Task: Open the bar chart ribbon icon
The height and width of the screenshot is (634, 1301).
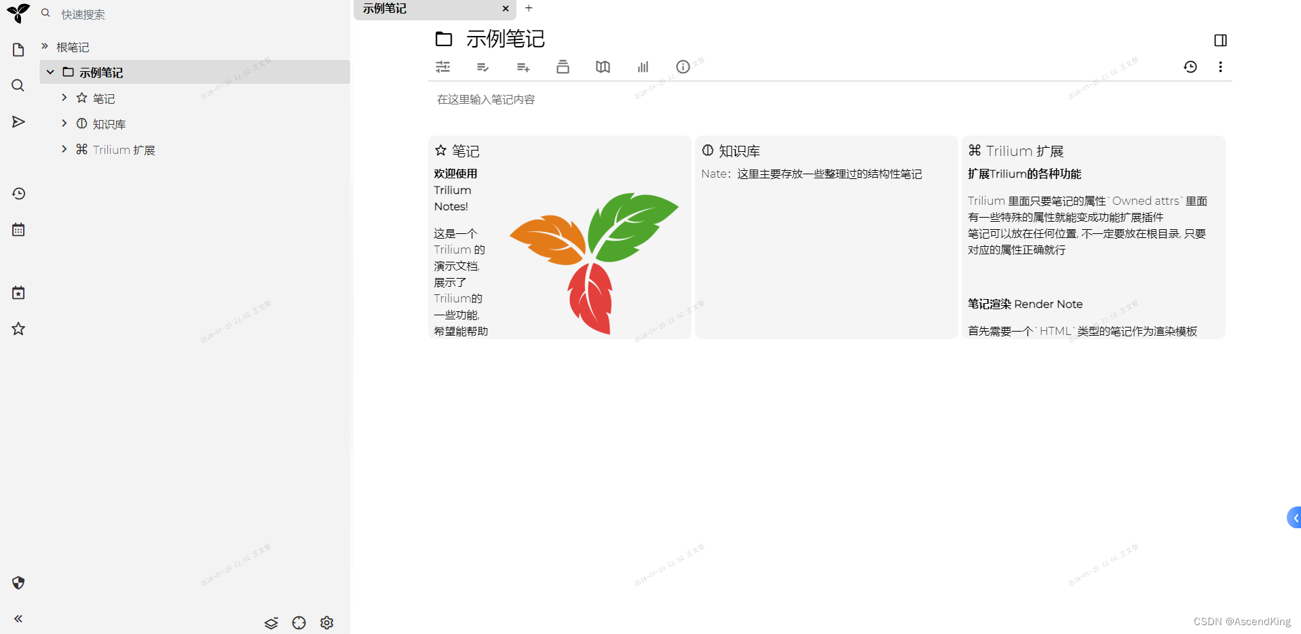Action: coord(643,66)
